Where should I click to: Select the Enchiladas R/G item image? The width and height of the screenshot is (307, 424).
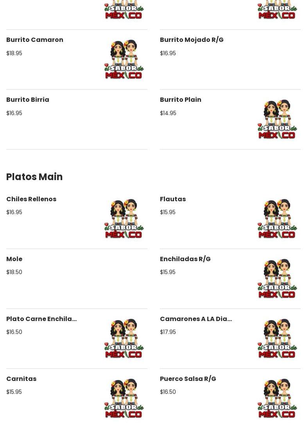(x=277, y=279)
